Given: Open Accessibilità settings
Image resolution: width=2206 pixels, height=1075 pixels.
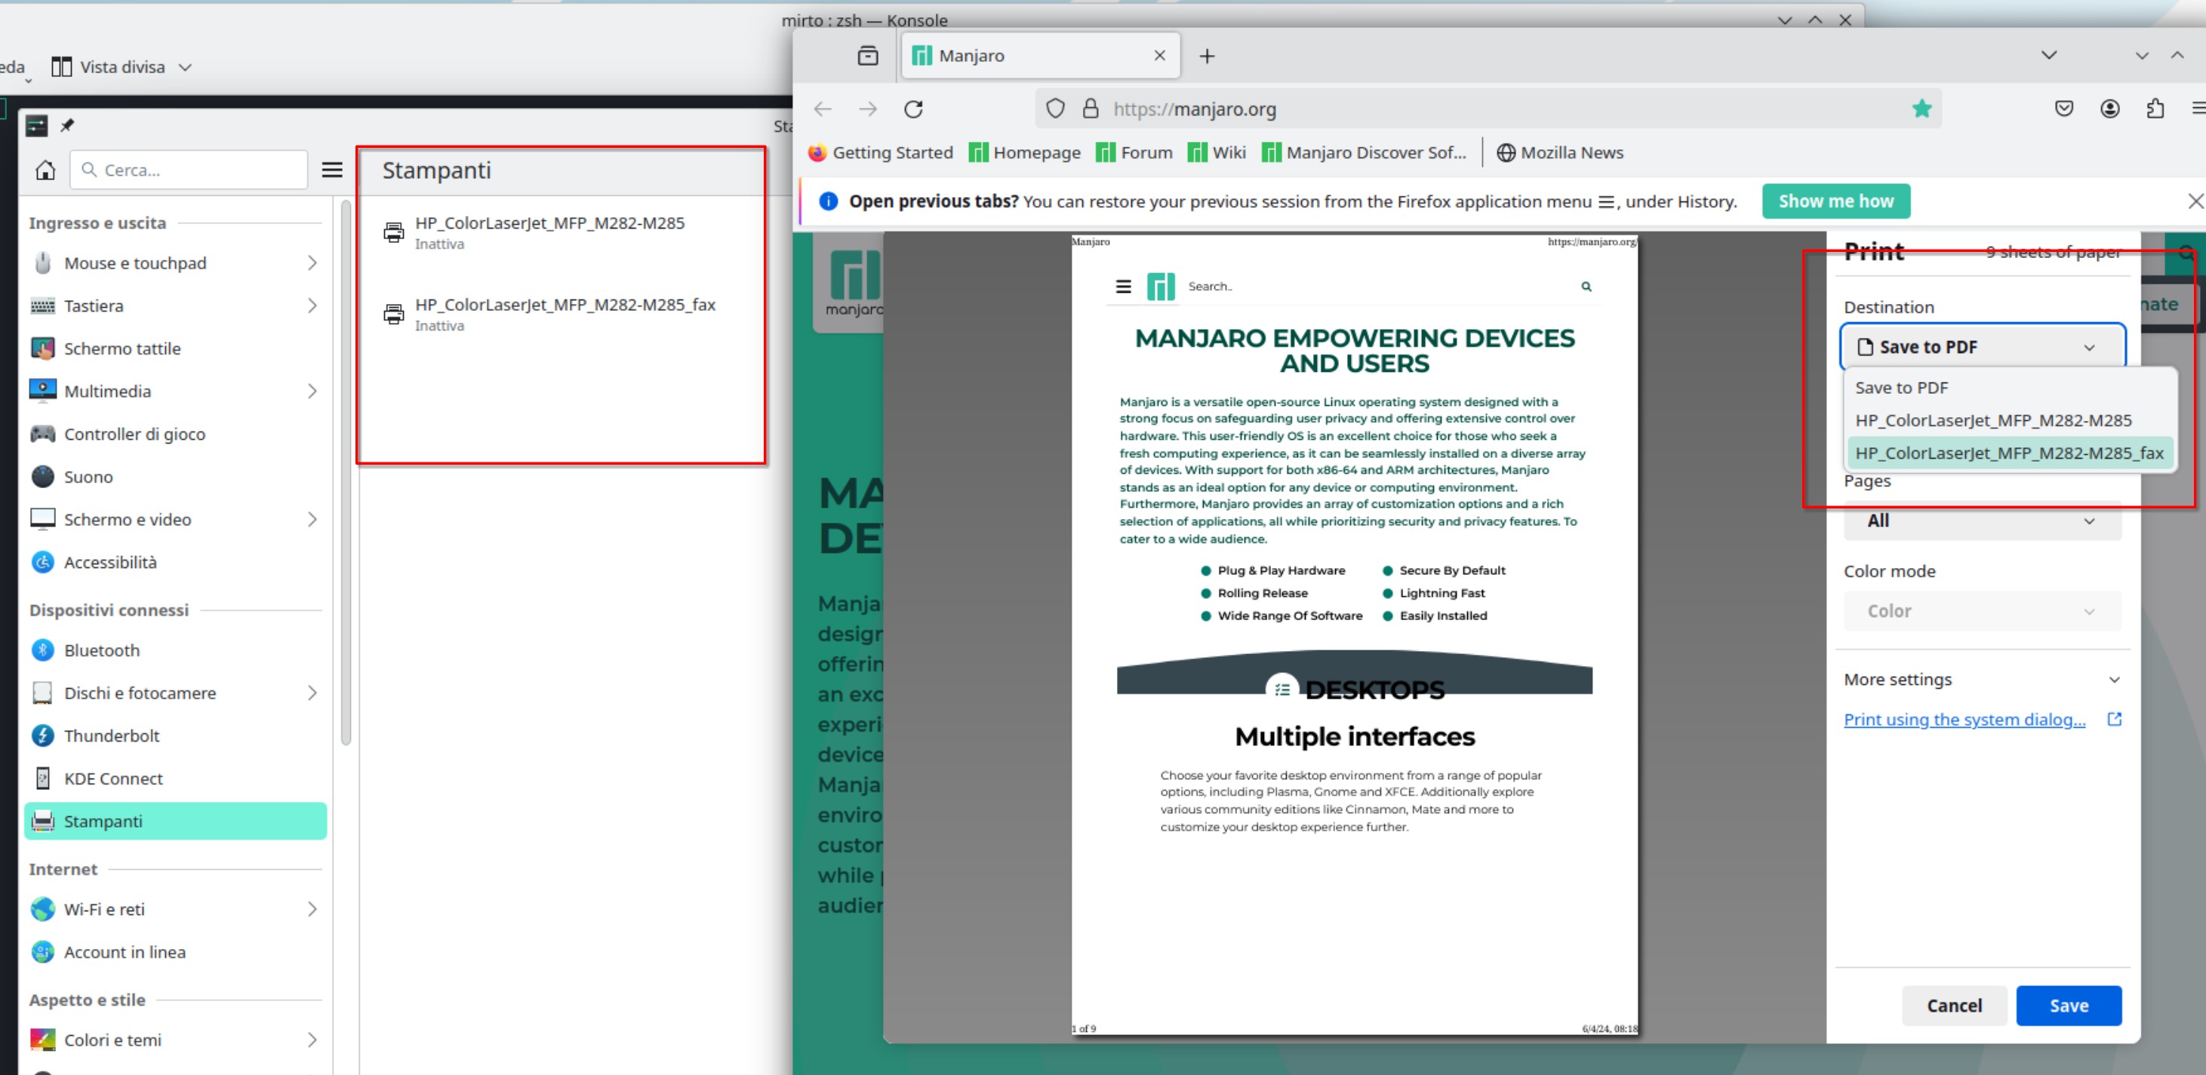Looking at the screenshot, I should (176, 562).
